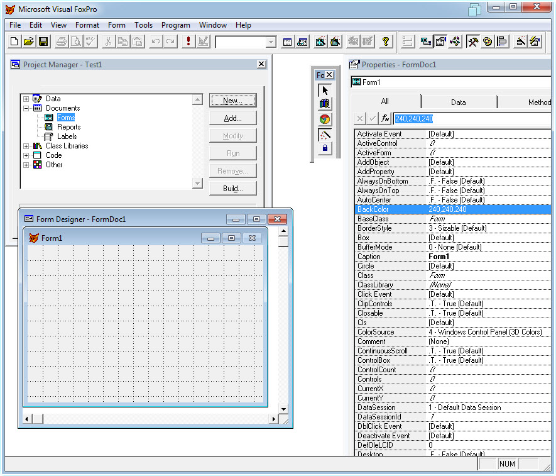Show the Layout Toolbar icon
The height and width of the screenshot is (476, 556).
click(x=502, y=42)
